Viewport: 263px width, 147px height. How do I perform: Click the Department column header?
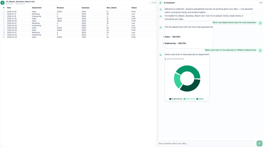click(37, 8)
